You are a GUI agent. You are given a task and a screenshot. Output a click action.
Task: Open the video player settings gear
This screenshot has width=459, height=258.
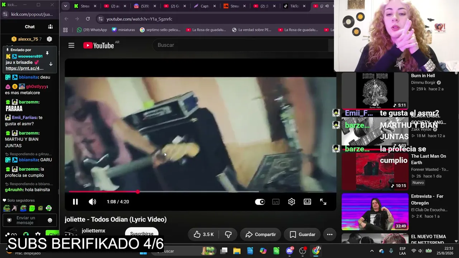coord(292,202)
